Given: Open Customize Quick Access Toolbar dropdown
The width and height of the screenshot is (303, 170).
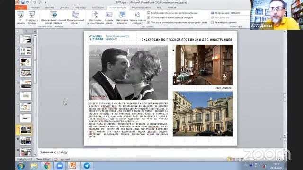Looking at the screenshot, I should 46,2.
